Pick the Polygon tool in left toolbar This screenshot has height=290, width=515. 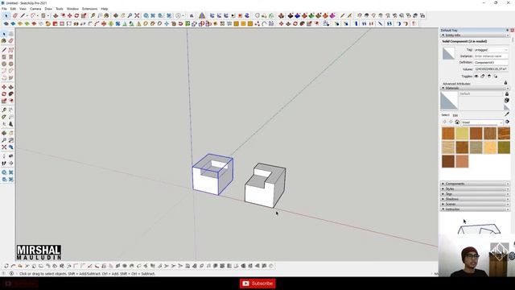tap(10, 64)
